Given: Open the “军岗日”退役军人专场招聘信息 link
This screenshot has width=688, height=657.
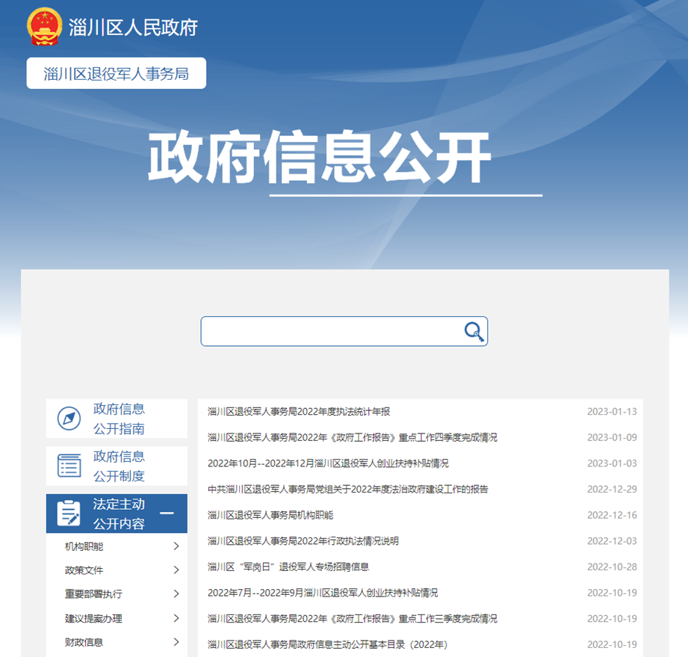Looking at the screenshot, I should click(x=288, y=567).
